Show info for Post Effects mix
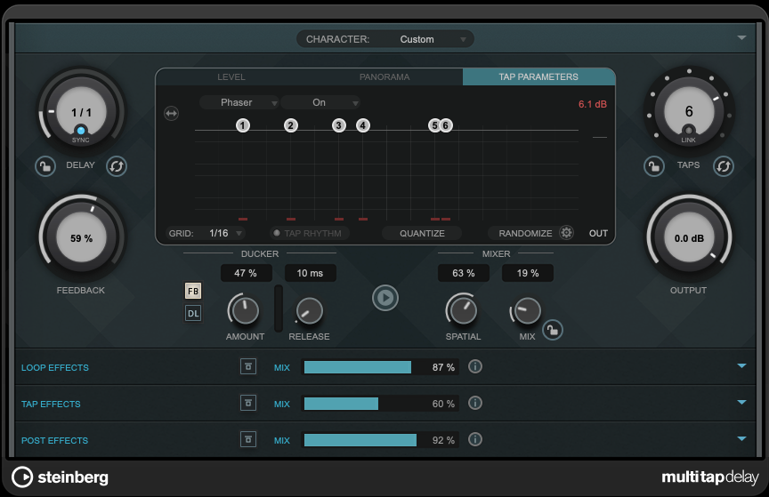This screenshot has width=769, height=497. (x=474, y=439)
